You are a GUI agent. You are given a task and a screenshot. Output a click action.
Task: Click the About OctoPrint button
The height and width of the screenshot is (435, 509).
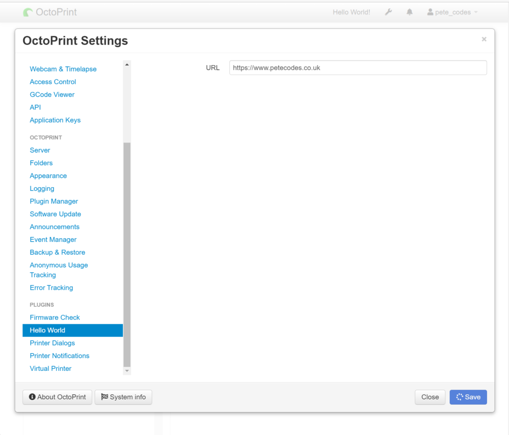point(58,397)
